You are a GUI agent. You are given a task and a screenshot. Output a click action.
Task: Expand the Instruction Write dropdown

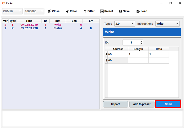(167, 24)
